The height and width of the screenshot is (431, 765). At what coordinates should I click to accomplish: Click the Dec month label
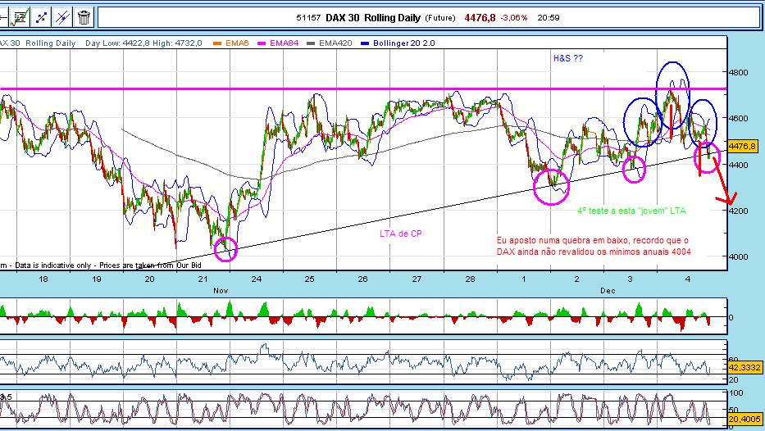point(608,291)
